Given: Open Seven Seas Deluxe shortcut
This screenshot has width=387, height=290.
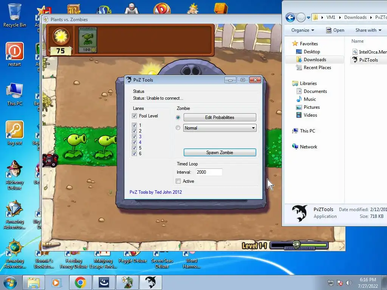Looking at the screenshot, I should [162, 260].
